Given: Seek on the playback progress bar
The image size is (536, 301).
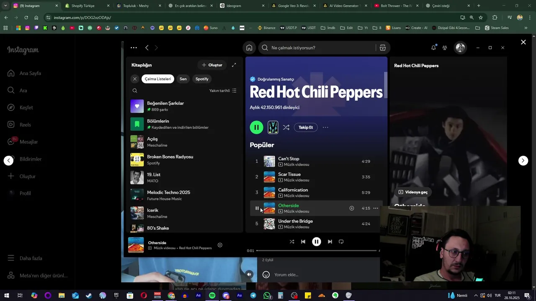Looking at the screenshot, I should (x=317, y=250).
